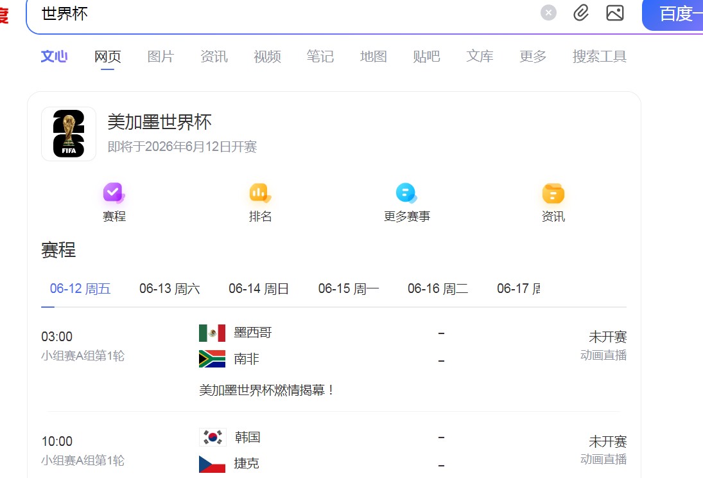The height and width of the screenshot is (478, 703).
Task: Click the South Africa flag icon
Action: coord(212,358)
